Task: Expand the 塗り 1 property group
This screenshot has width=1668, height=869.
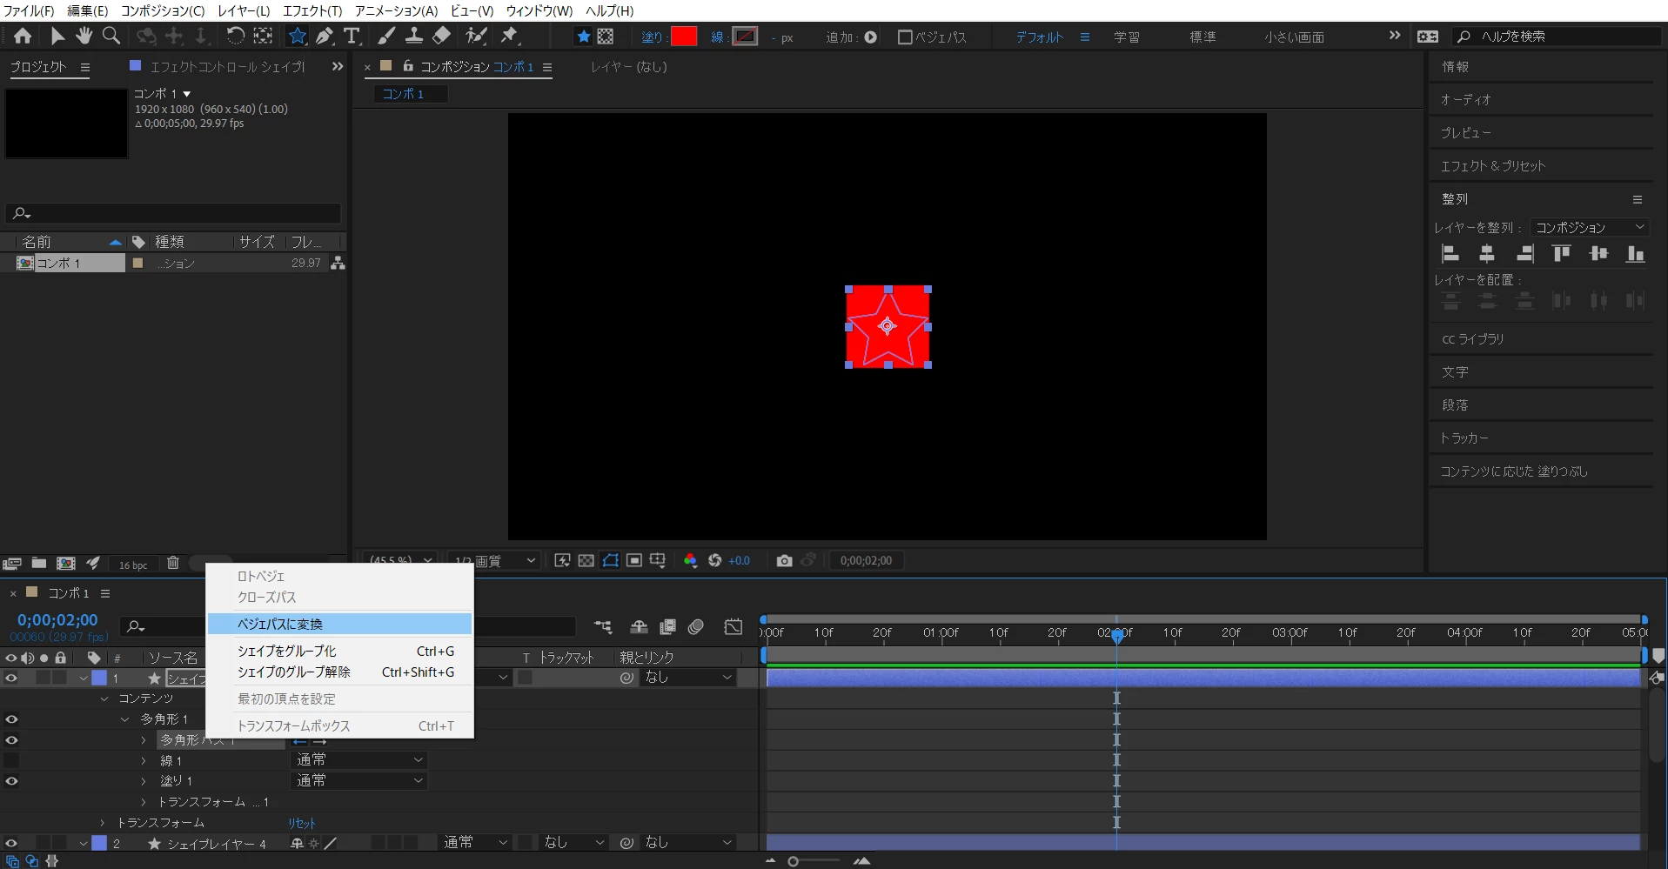Action: tap(144, 781)
